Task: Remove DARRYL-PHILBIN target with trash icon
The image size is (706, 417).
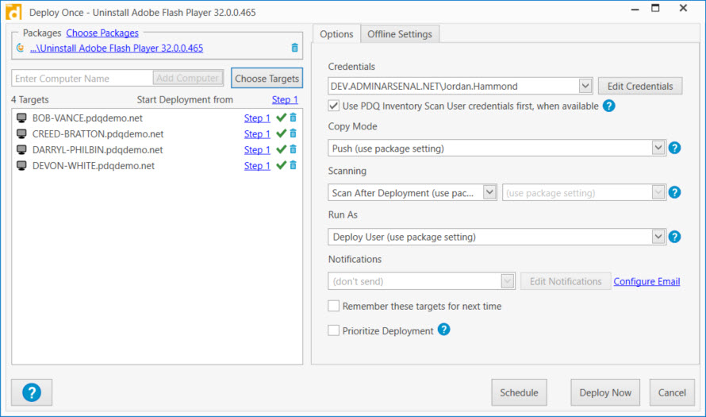Action: pos(294,149)
